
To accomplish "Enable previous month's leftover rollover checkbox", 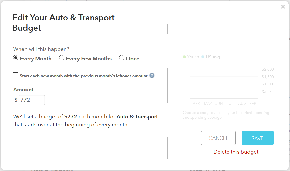I will tap(16, 75).
